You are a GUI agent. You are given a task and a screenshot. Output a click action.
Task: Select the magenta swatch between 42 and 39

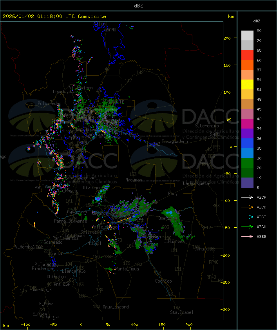pyautogui.click(x=247, y=124)
